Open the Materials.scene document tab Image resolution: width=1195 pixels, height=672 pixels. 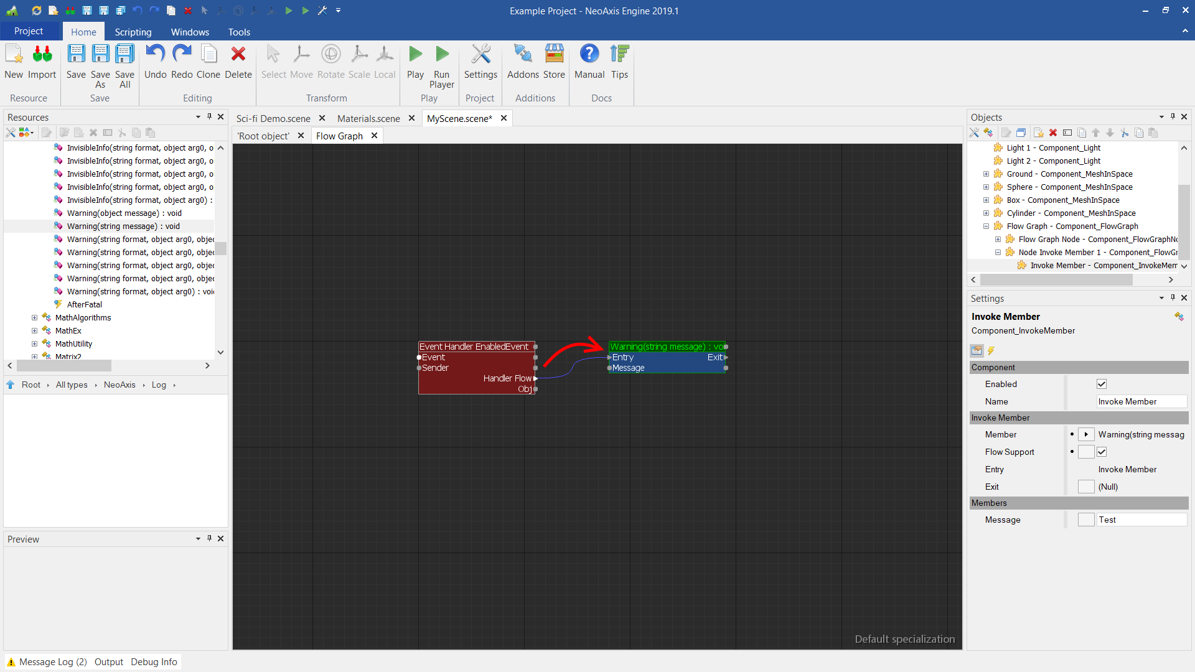point(368,118)
